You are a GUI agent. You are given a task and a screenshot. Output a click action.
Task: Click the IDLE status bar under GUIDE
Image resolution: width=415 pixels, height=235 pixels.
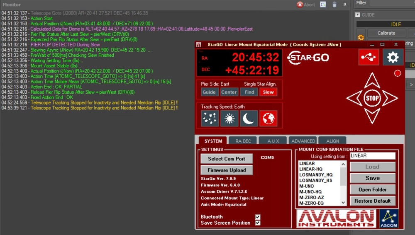[386, 24]
